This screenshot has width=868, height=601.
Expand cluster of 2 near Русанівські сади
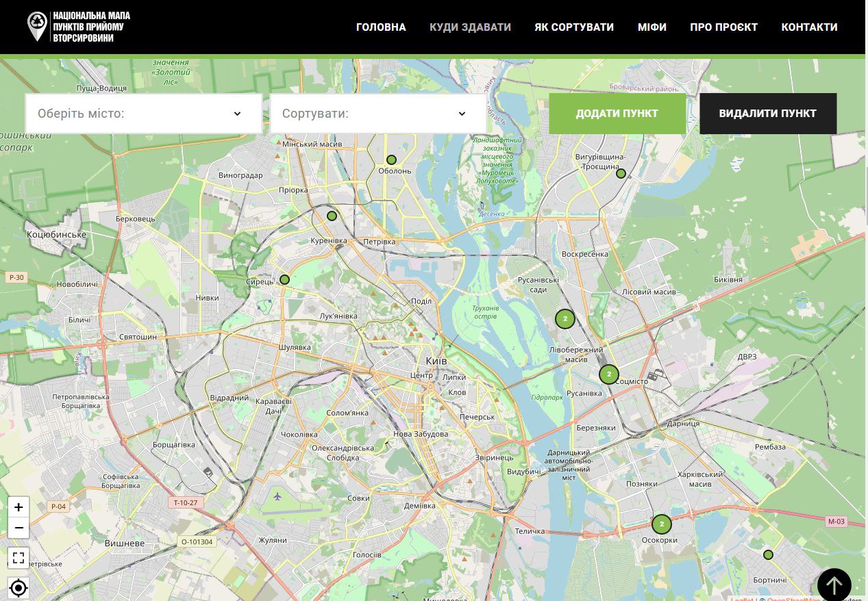565,318
